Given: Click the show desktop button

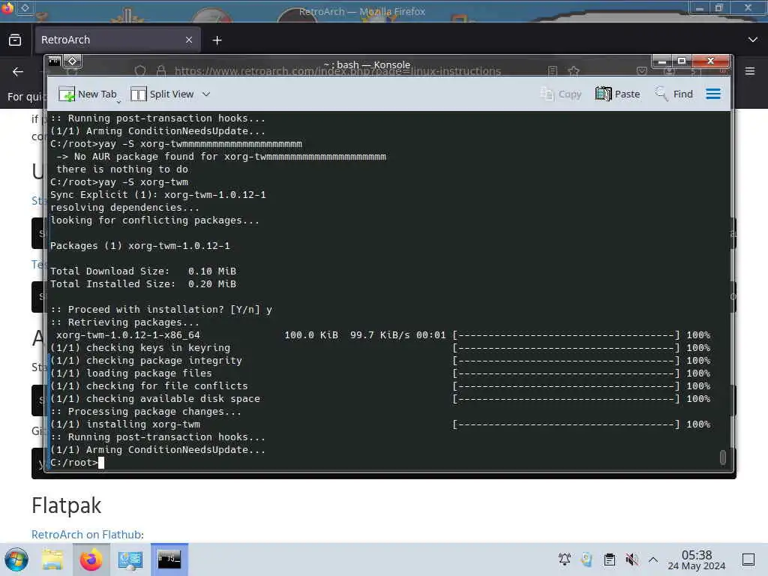Looking at the screenshot, I should (748, 559).
